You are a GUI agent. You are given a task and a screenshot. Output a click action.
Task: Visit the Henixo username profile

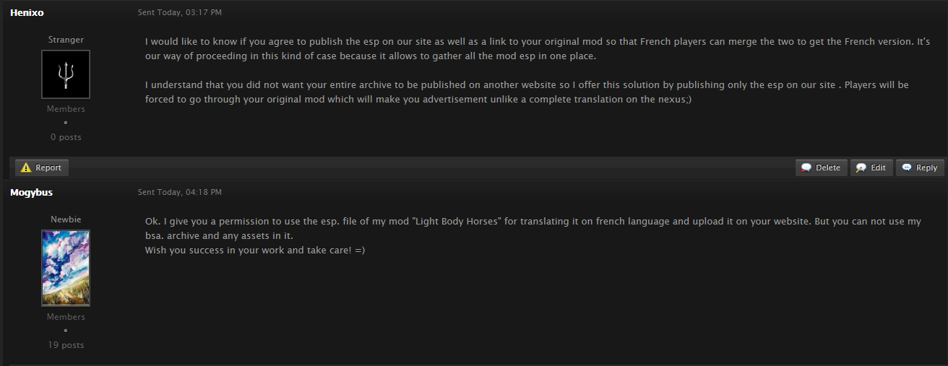point(27,12)
